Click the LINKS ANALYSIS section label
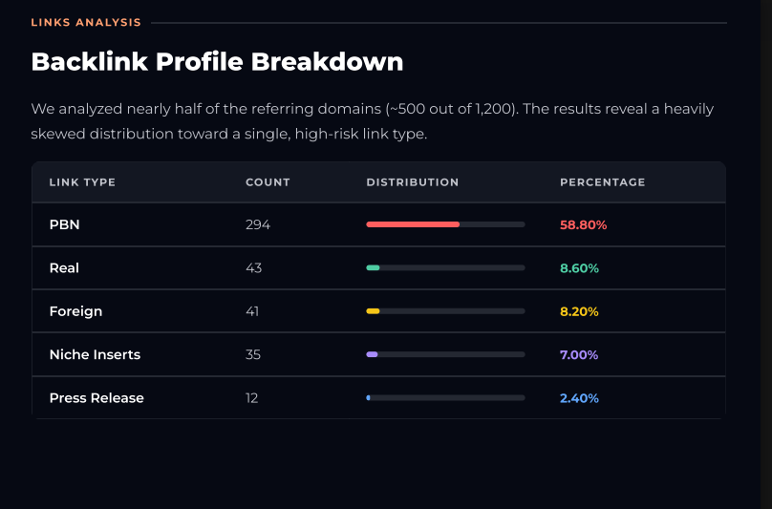The height and width of the screenshot is (509, 772). [x=86, y=23]
